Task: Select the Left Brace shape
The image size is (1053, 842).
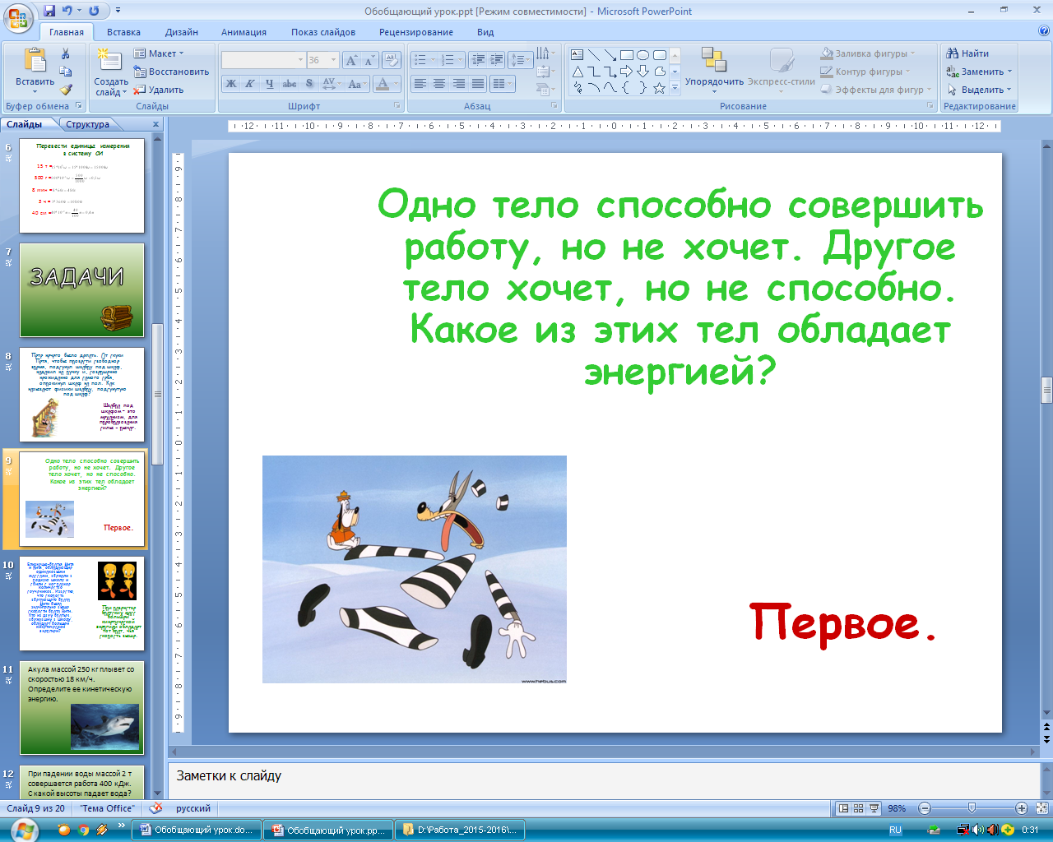Action: tap(627, 88)
